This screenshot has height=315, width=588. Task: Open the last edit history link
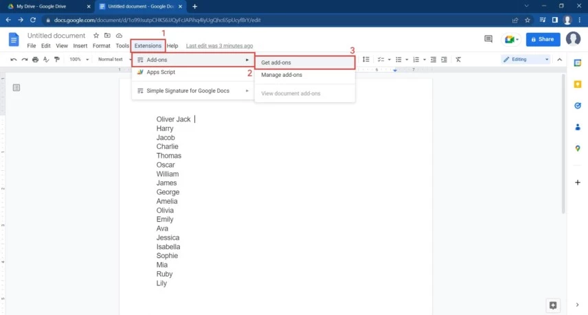click(219, 46)
